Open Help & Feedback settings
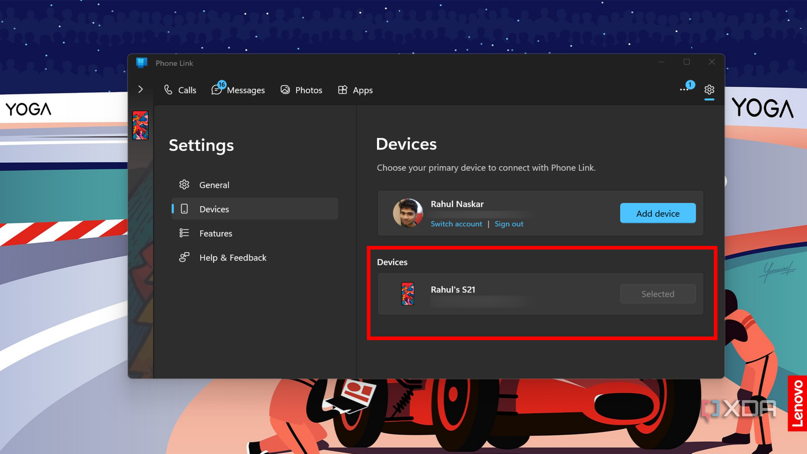Image resolution: width=807 pixels, height=454 pixels. click(232, 257)
